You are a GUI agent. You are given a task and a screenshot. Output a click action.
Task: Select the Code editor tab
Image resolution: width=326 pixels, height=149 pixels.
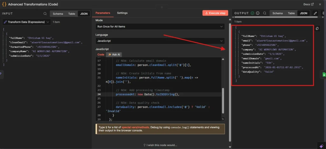point(101,54)
